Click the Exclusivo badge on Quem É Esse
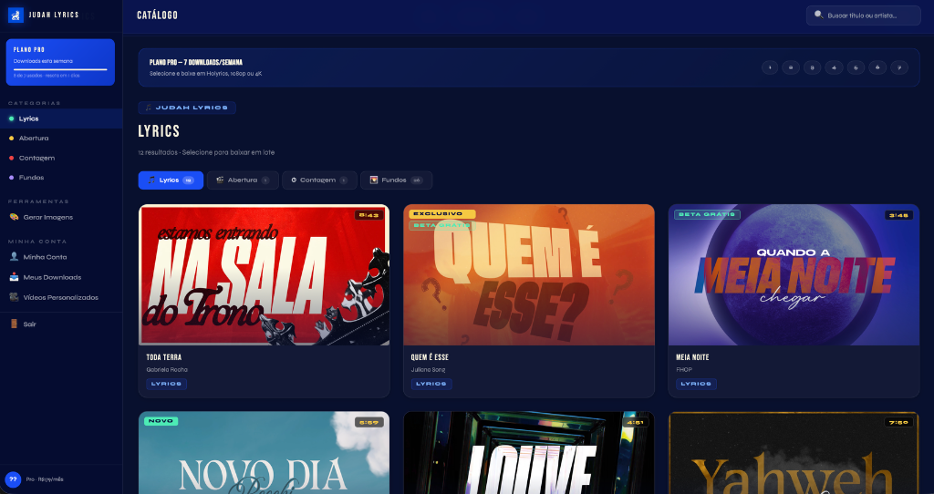Screen dimensions: 934x494 point(442,213)
